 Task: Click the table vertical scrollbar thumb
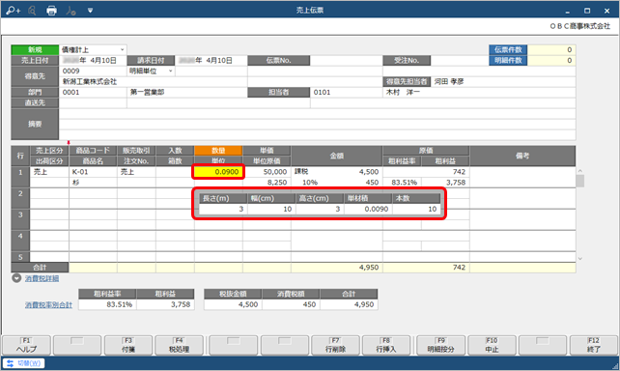[580, 181]
